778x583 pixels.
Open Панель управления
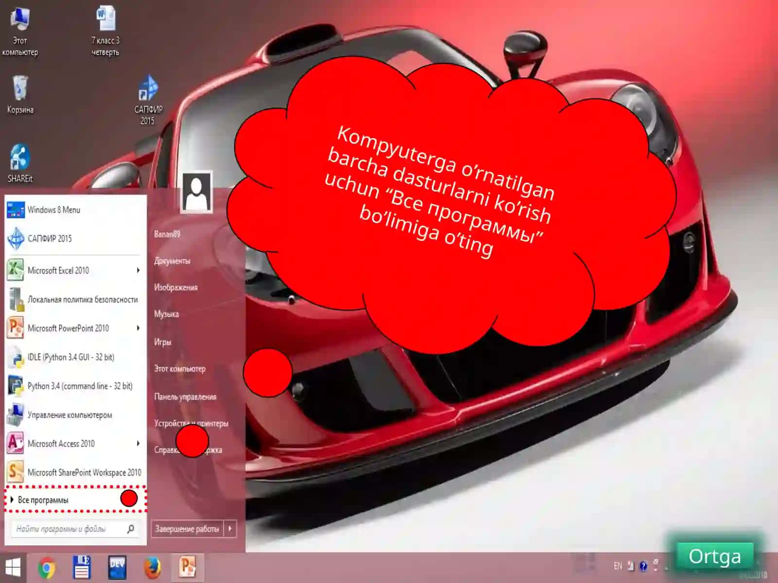185,397
